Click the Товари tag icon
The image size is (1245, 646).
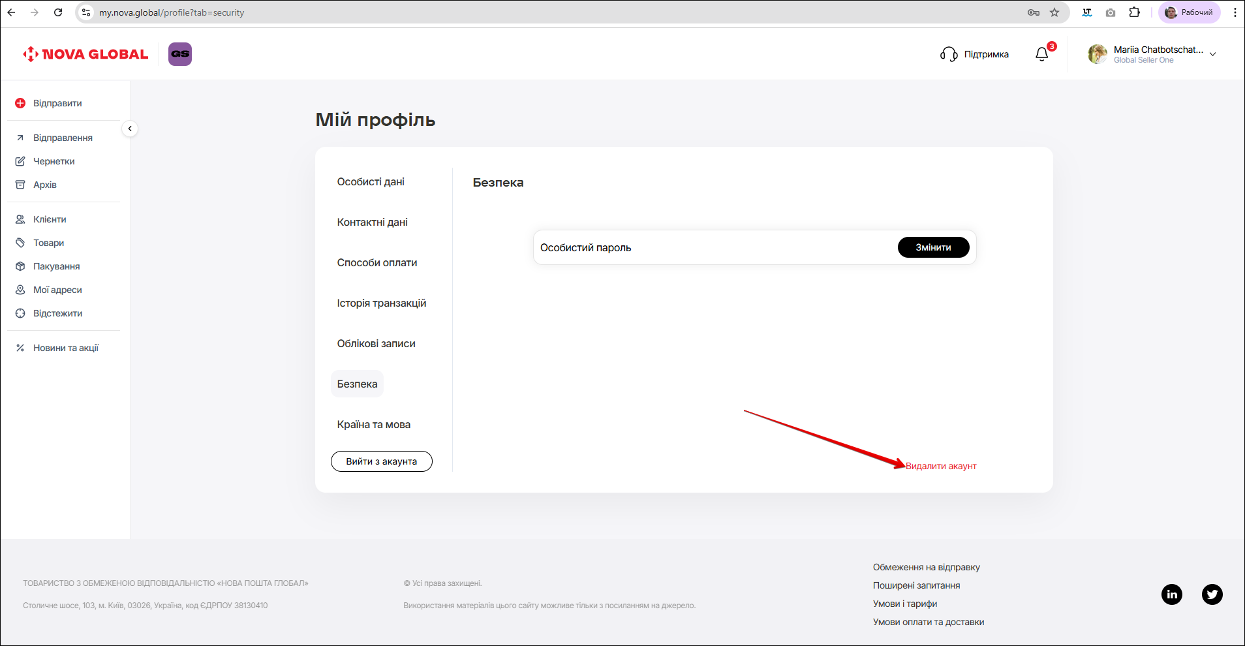(20, 243)
